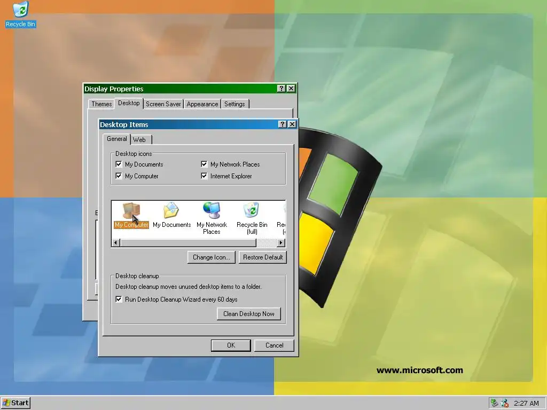Screen dimensions: 547x410
Task: Click Cancel in Desktop Items dialog
Action: click(274, 345)
